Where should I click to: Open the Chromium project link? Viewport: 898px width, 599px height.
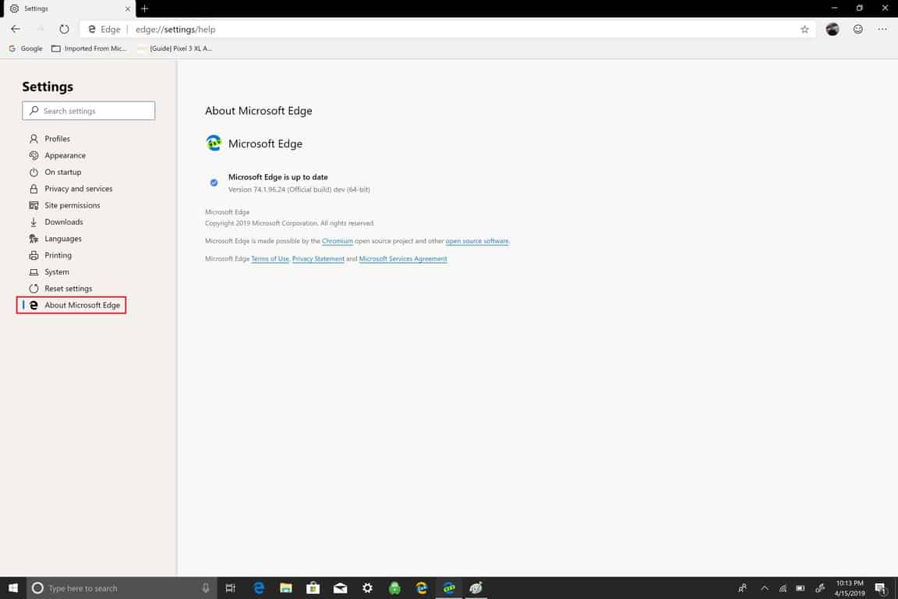click(338, 242)
